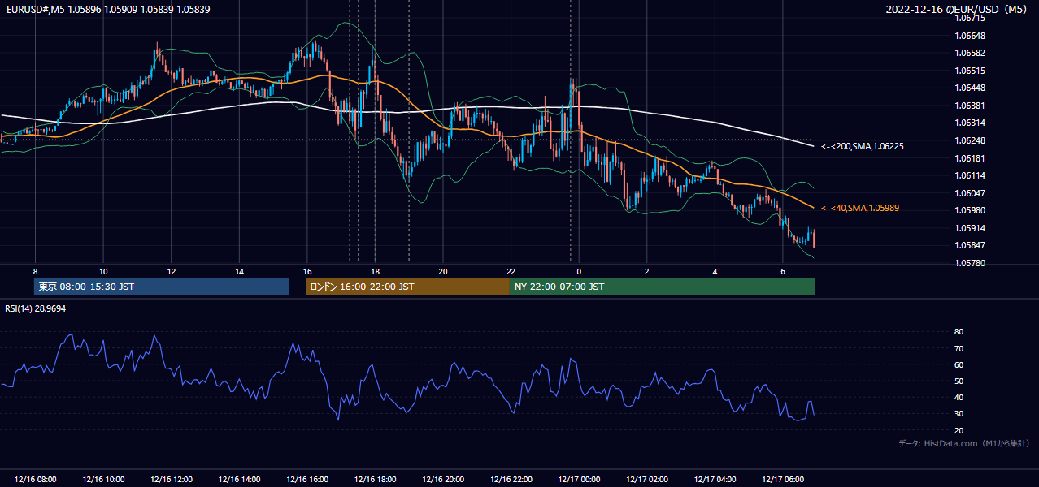The height and width of the screenshot is (487, 1039).
Task: Click price axis value 1.06448
Action: (x=969, y=88)
